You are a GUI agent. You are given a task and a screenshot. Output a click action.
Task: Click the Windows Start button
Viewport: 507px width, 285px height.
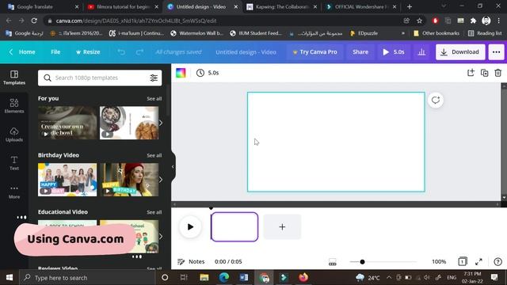(x=10, y=278)
